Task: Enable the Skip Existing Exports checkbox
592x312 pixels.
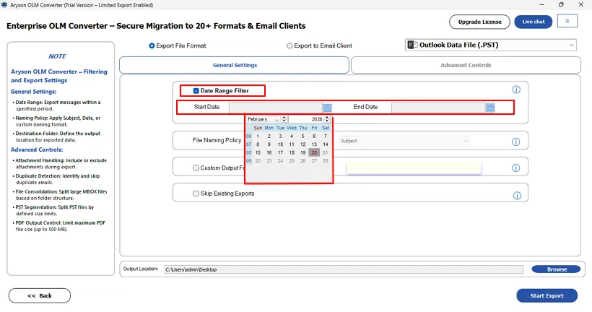Action: coord(196,194)
